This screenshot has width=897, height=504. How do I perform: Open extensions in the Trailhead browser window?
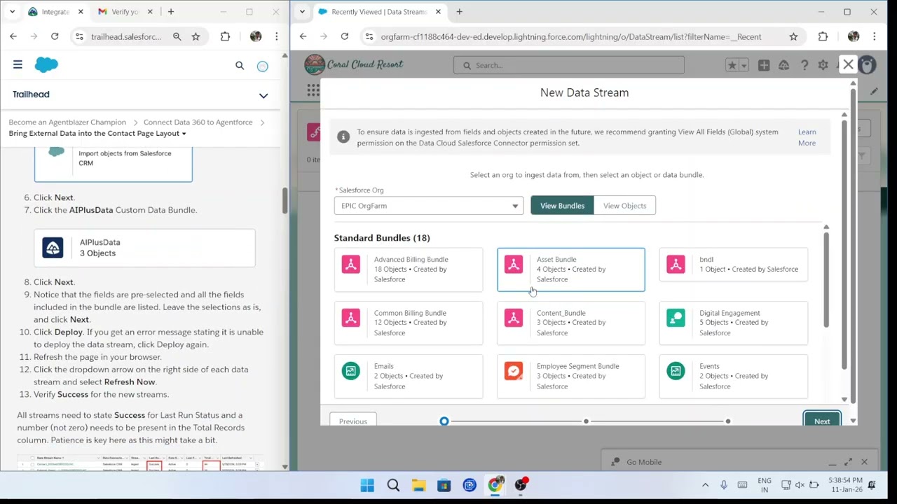[225, 36]
